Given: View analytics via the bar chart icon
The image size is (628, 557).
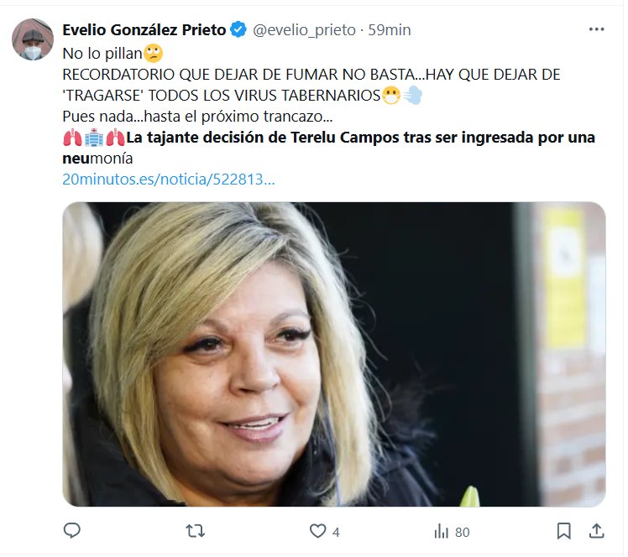Looking at the screenshot, I should tap(441, 531).
